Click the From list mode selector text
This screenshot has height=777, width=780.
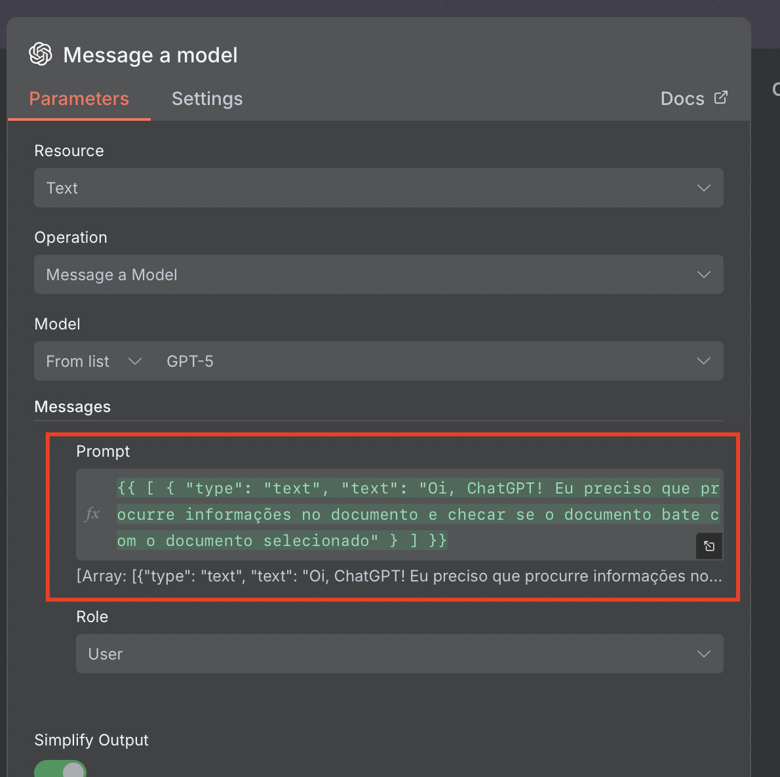(x=78, y=362)
